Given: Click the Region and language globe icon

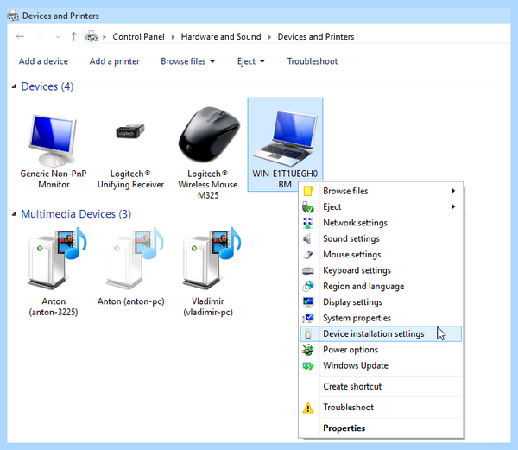Looking at the screenshot, I should click(308, 286).
